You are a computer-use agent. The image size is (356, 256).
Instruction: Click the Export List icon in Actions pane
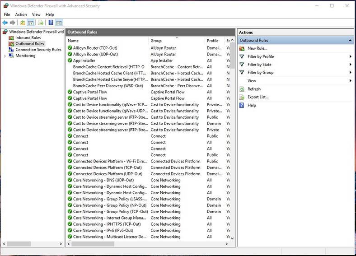242,97
